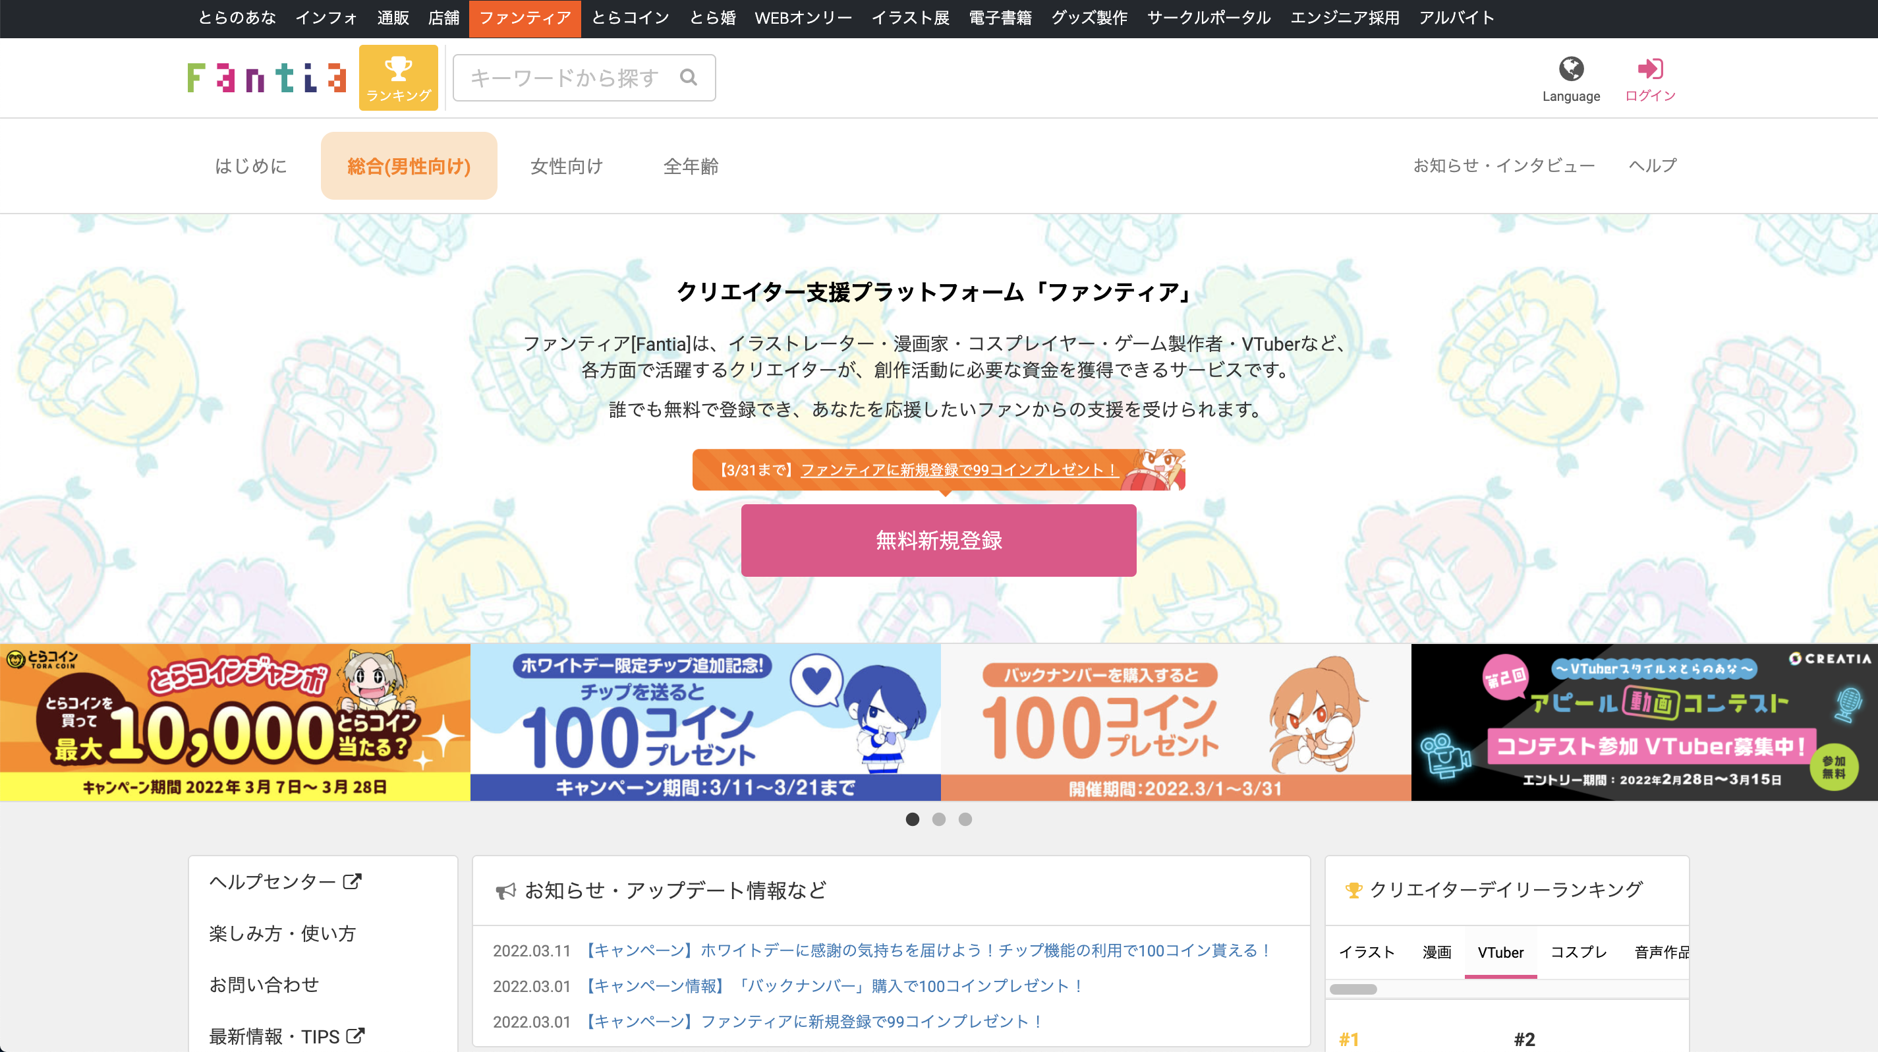The width and height of the screenshot is (1878, 1052).
Task: Select the 女性向け category tab
Action: pos(567,165)
